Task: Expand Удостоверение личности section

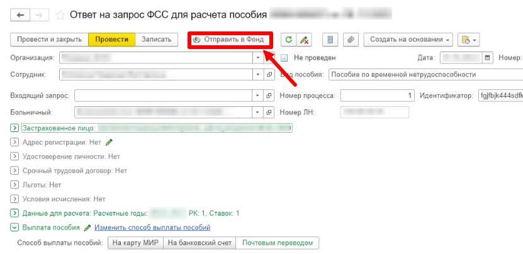Action: click(x=14, y=157)
